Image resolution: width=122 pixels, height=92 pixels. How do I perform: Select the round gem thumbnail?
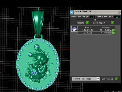74,29
